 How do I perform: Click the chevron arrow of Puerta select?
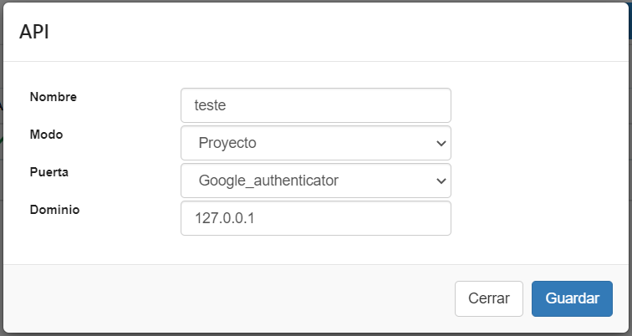point(441,181)
